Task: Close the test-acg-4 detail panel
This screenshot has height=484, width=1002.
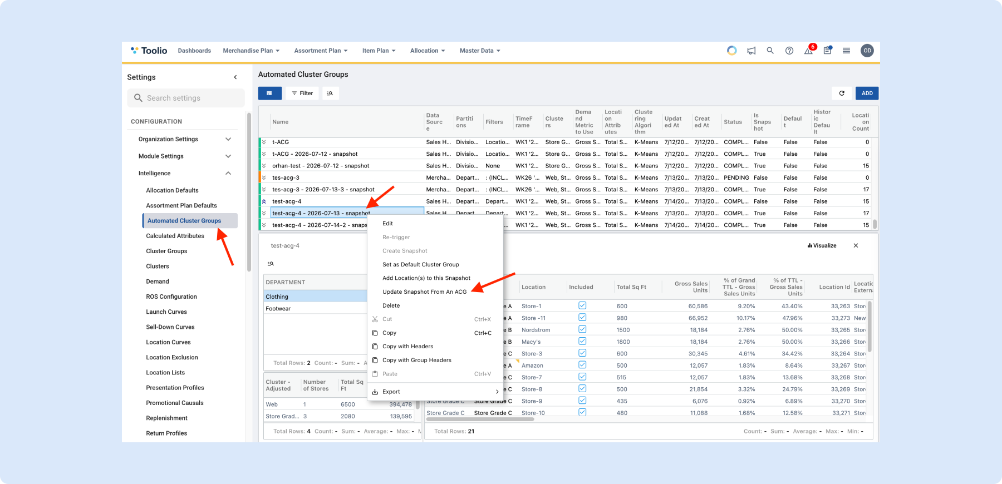Action: pos(856,245)
